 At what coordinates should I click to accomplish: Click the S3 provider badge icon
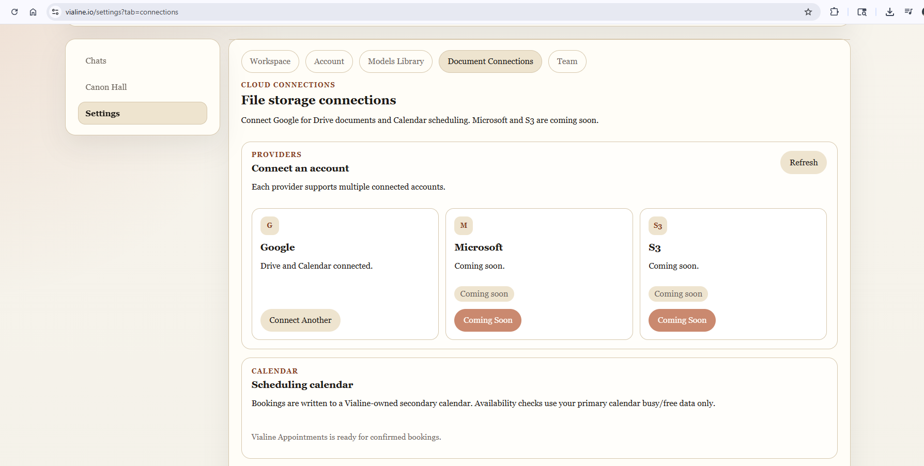pyautogui.click(x=658, y=226)
